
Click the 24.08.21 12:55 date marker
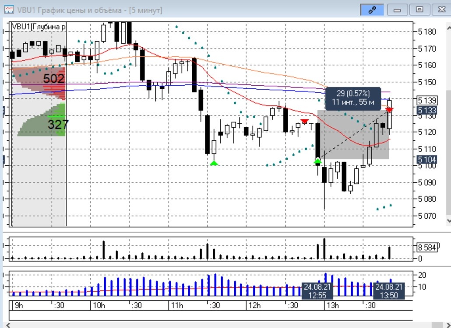coord(317,291)
